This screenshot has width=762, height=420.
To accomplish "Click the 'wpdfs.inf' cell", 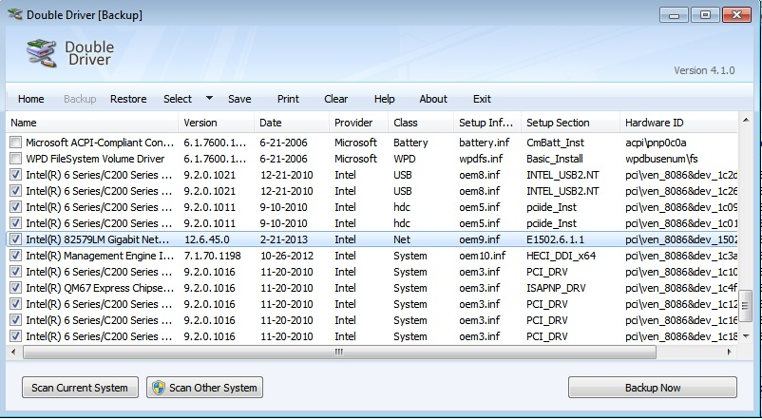I will (x=481, y=159).
